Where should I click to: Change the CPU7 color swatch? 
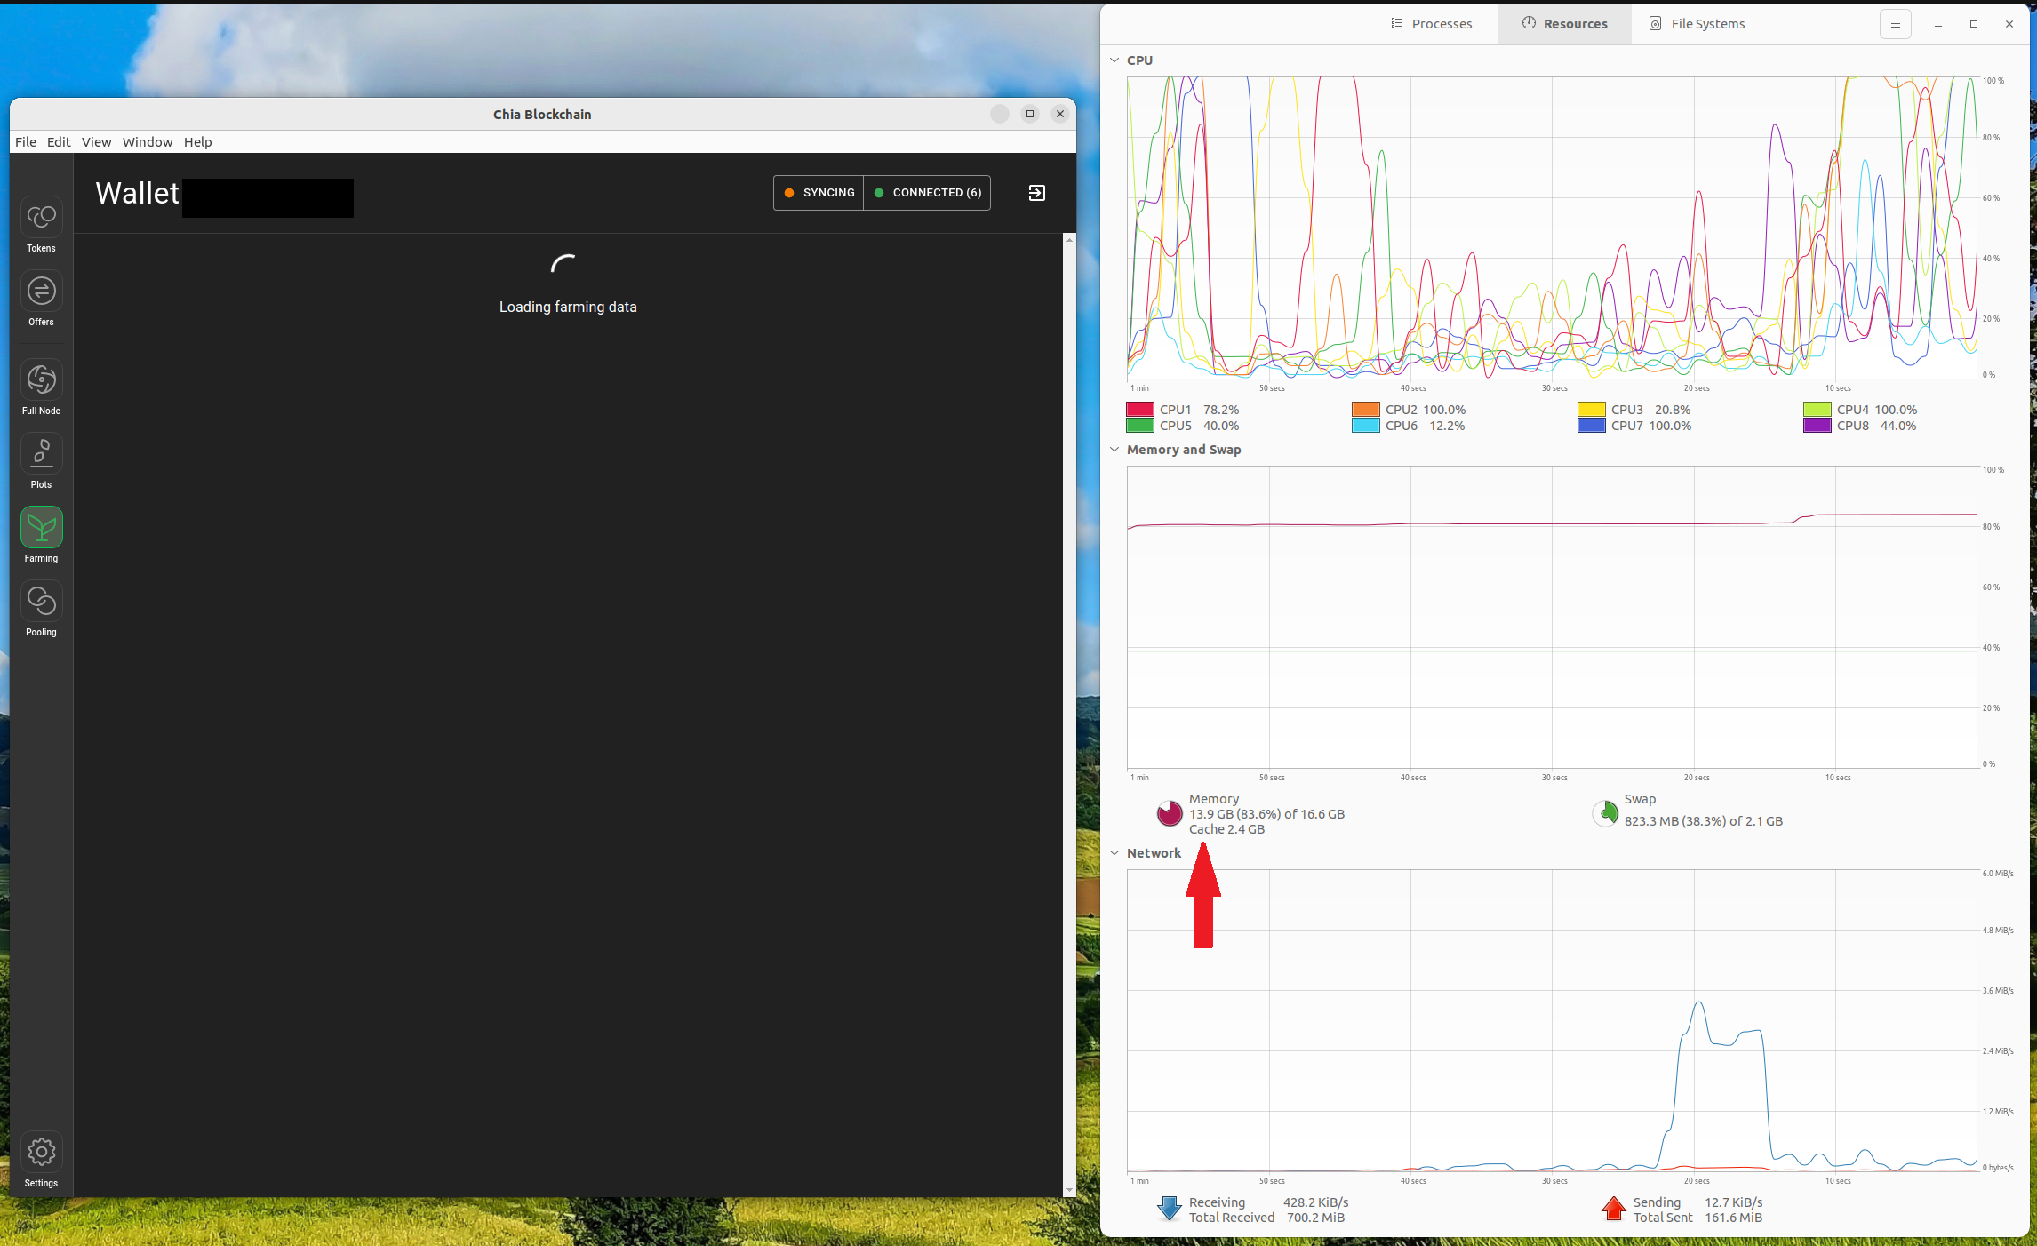[x=1592, y=426]
